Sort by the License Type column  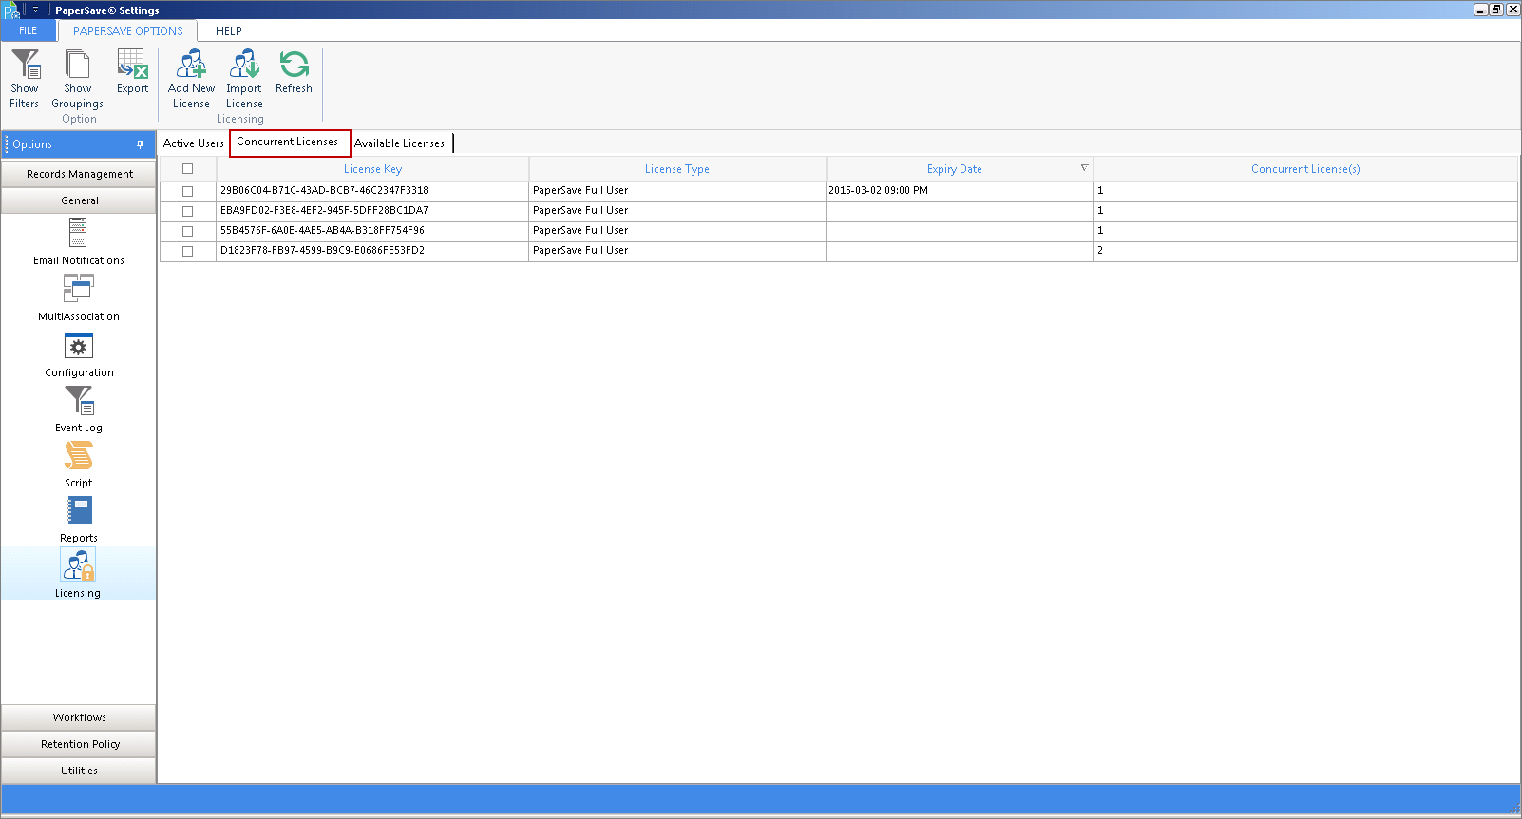(677, 169)
